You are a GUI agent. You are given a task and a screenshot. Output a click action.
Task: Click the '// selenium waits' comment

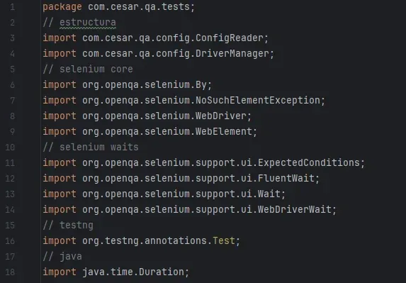point(91,148)
